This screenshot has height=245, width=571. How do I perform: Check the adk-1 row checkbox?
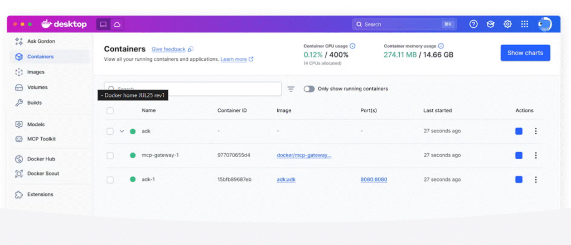coord(110,179)
